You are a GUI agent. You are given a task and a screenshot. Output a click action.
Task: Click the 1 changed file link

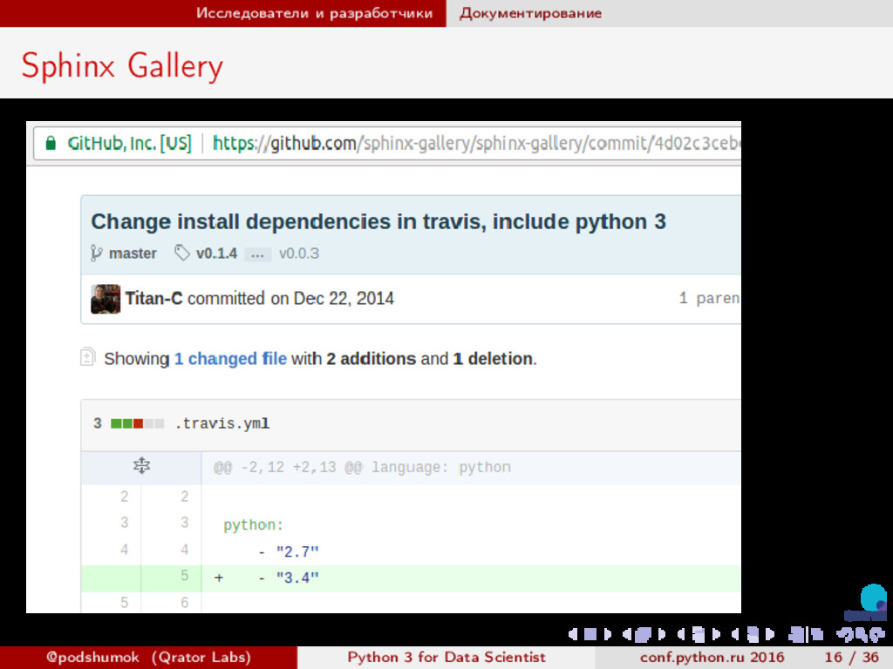click(230, 359)
